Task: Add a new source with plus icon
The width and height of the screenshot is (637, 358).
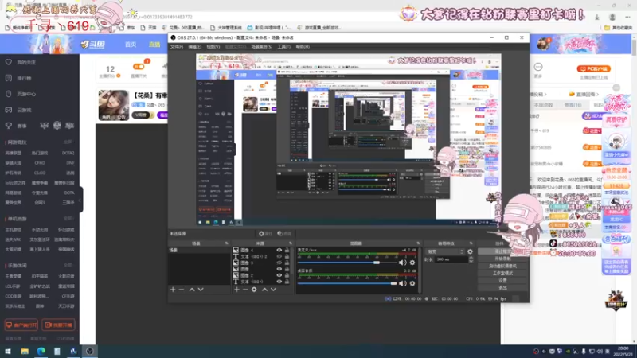Action: click(236, 290)
